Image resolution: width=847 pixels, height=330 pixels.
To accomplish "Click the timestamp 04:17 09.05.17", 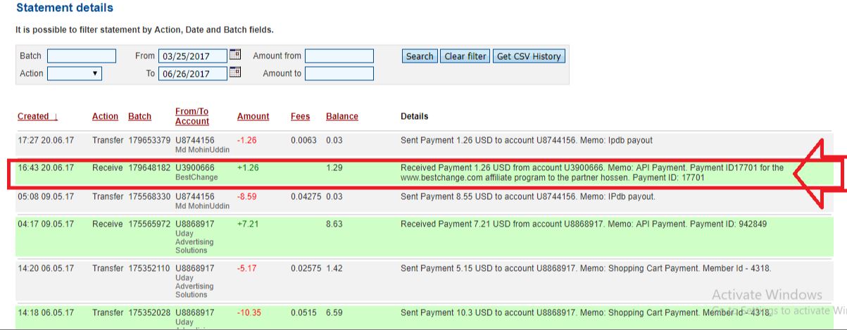I will click(46, 224).
